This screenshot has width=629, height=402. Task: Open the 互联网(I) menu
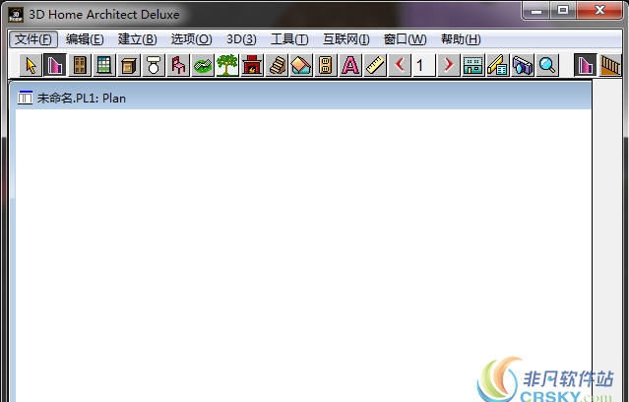tap(346, 39)
